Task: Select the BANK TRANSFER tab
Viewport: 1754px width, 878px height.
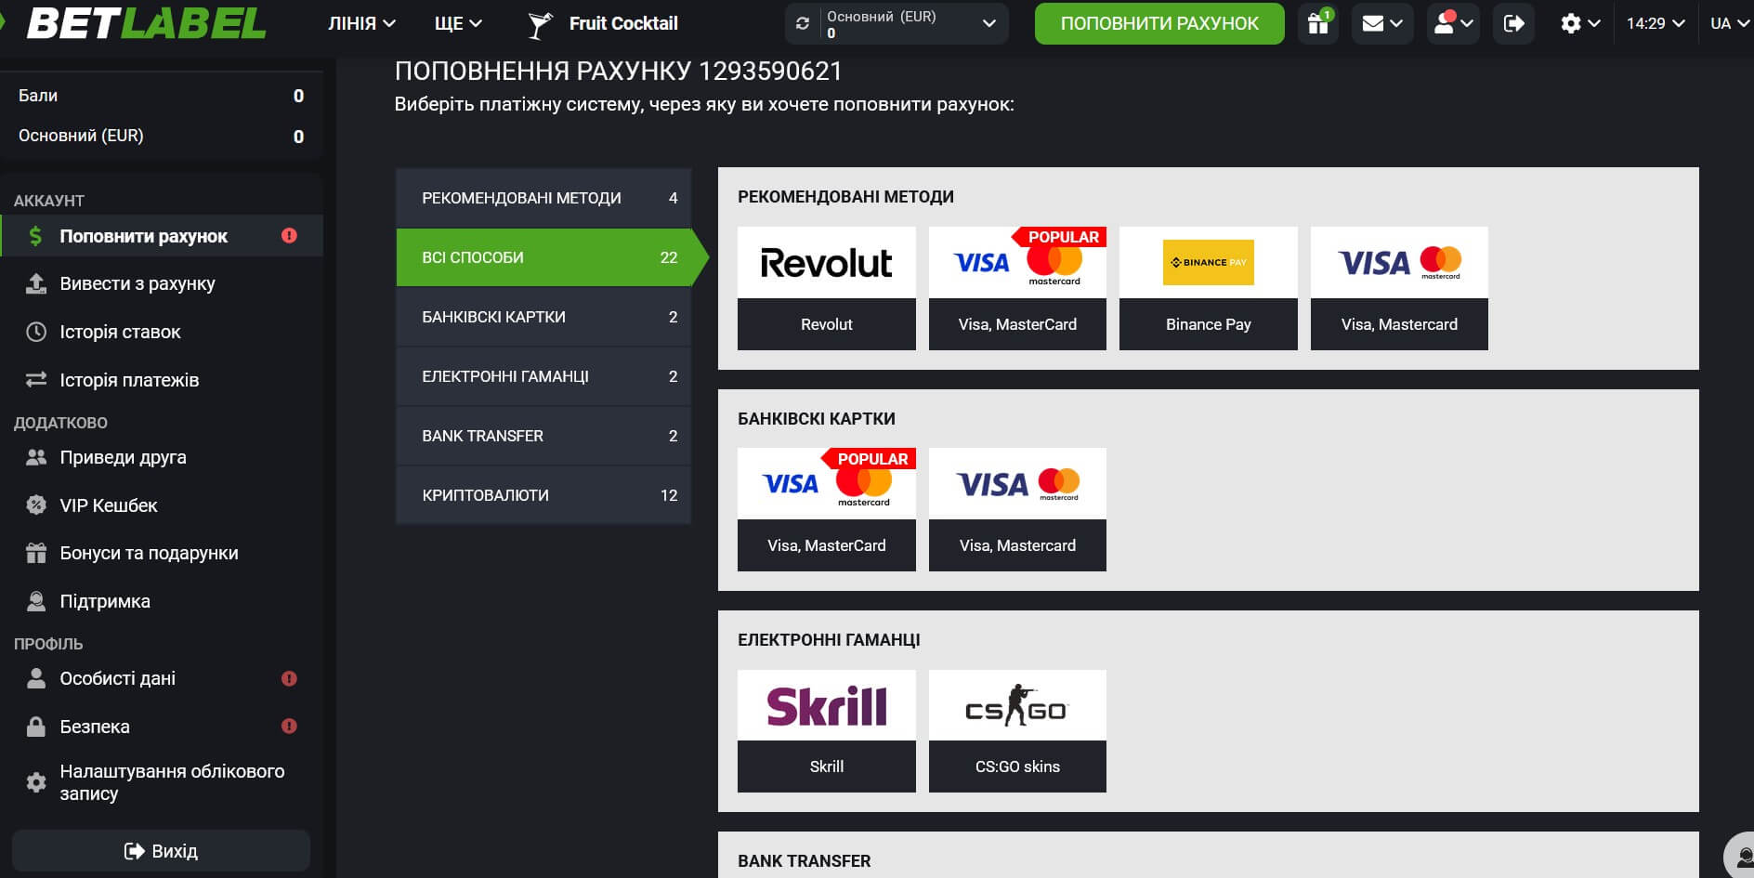Action: click(543, 436)
